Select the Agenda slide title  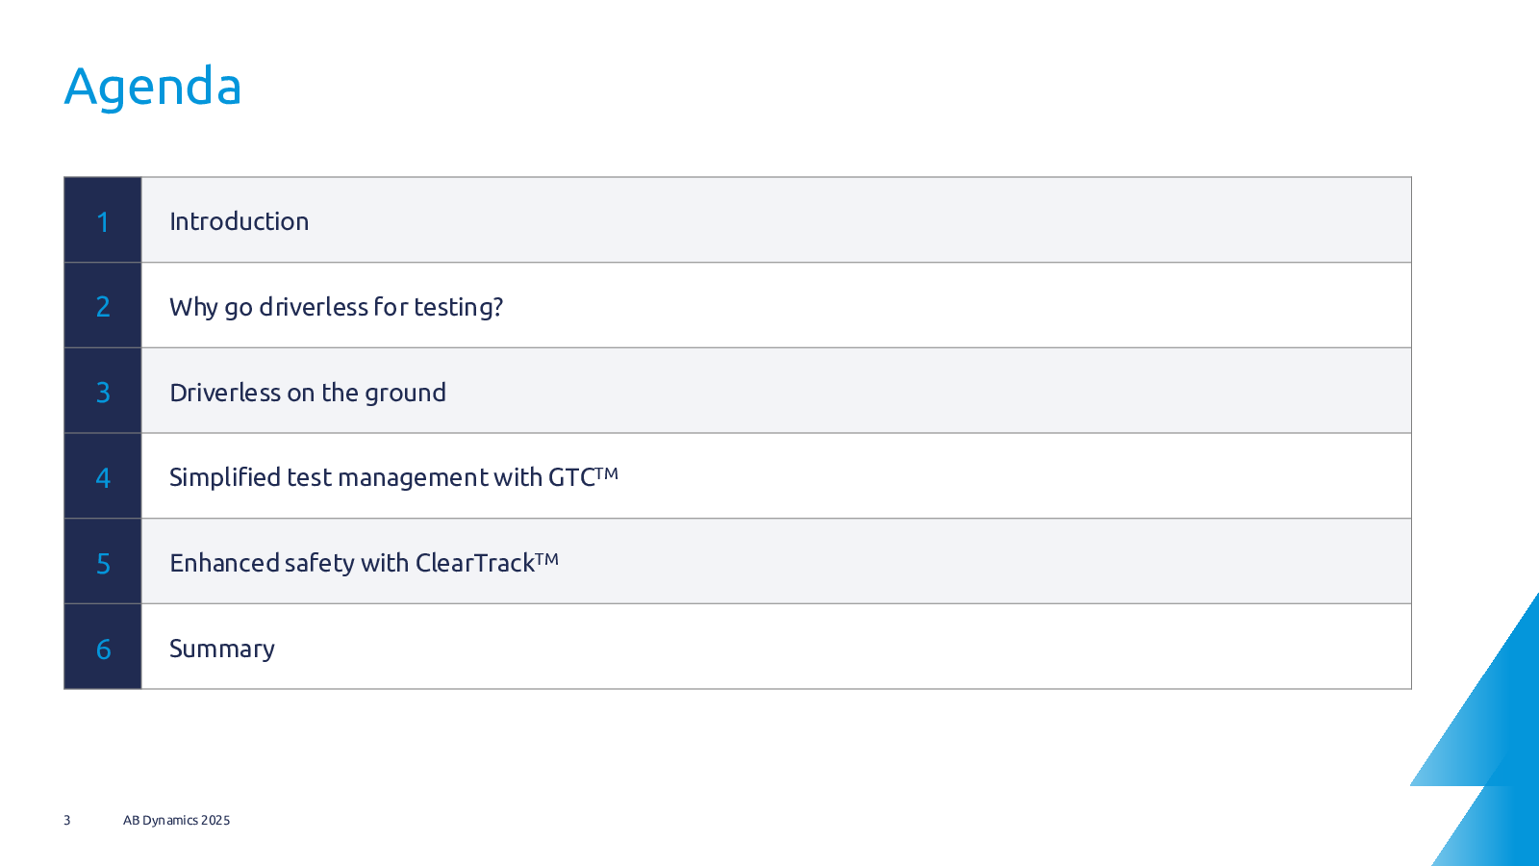coord(153,88)
